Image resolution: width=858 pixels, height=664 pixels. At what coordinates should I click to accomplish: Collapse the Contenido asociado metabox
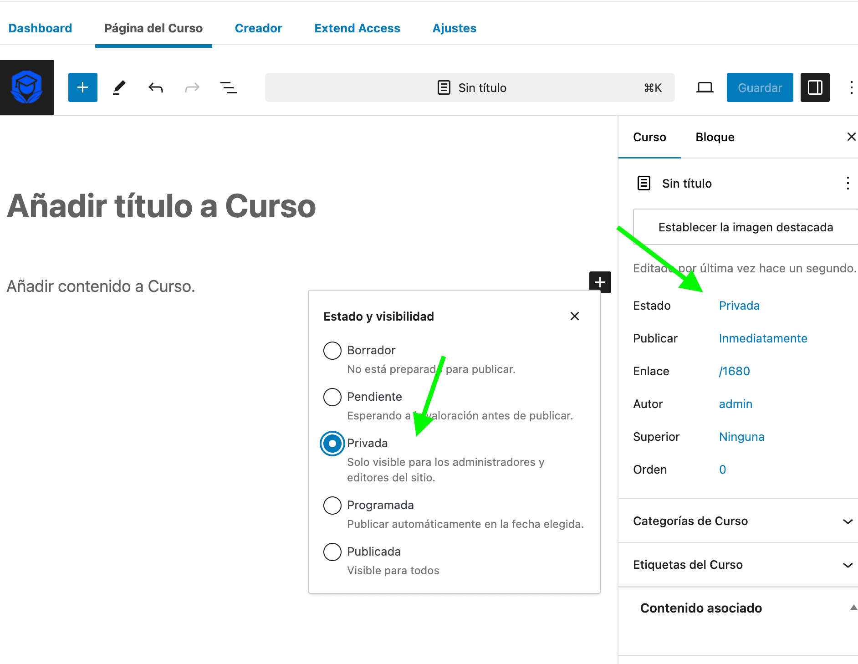pyautogui.click(x=853, y=608)
